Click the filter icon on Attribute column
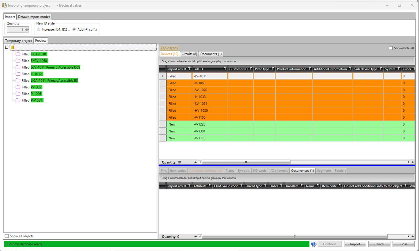Image resolution: width=419 pixels, height=251 pixels. [x=210, y=186]
